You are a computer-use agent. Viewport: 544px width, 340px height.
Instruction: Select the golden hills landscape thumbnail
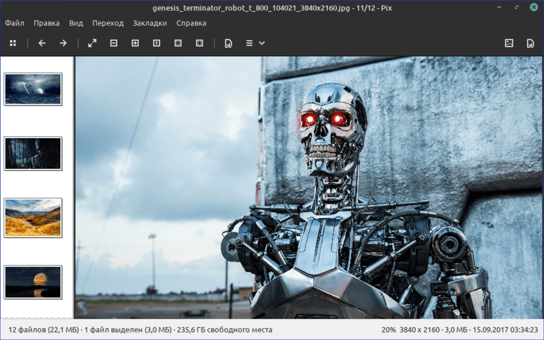click(33, 218)
